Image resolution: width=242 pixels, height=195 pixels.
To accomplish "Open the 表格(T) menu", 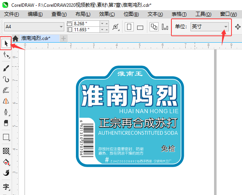I will pos(179,14).
